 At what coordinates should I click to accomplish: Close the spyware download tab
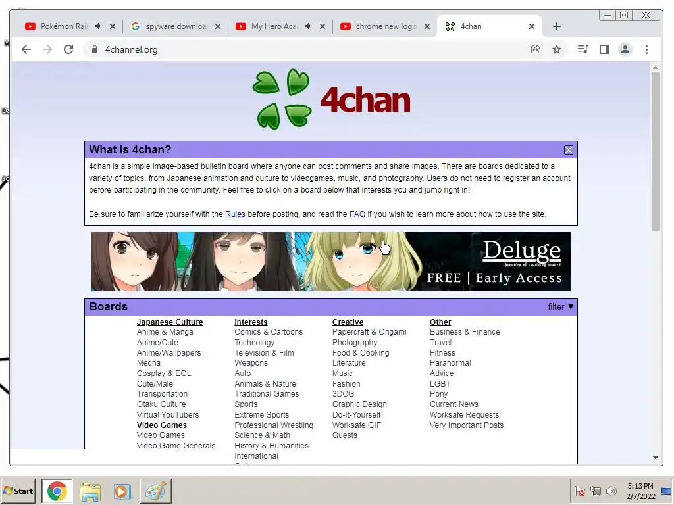[x=218, y=26]
